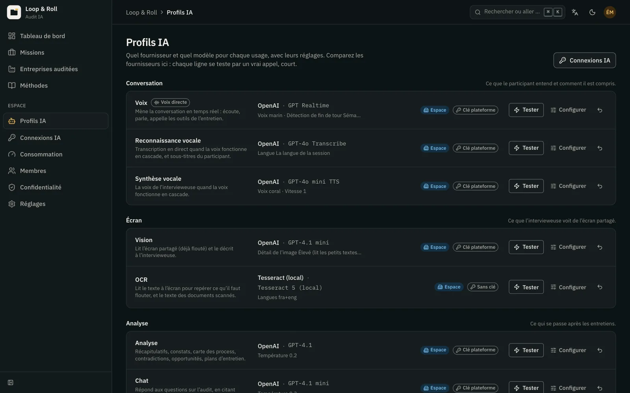The width and height of the screenshot is (630, 393).
Task: Reset the Vision profile row
Action: 600,247
